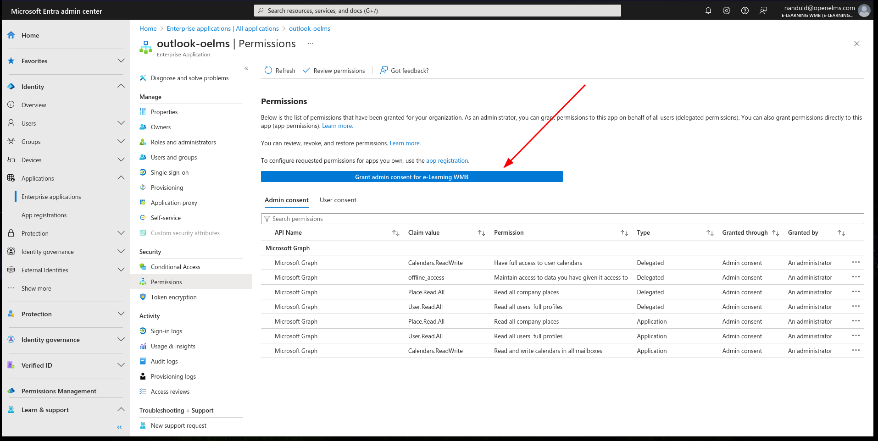Screen dimensions: 878x441
Task: Open more options ellipsis beside page title
Action: click(311, 44)
